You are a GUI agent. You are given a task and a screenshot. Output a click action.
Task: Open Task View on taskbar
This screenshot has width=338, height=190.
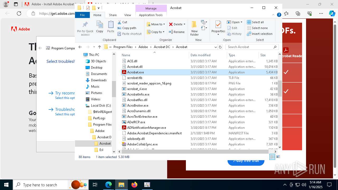click(95, 185)
